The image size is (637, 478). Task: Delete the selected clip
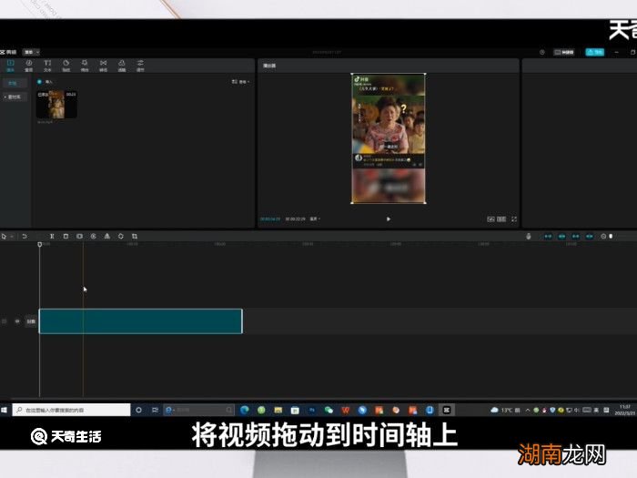coord(66,236)
